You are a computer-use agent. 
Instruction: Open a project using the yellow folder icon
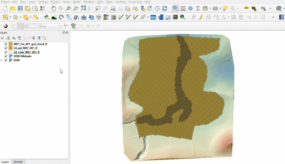coord(12,8)
